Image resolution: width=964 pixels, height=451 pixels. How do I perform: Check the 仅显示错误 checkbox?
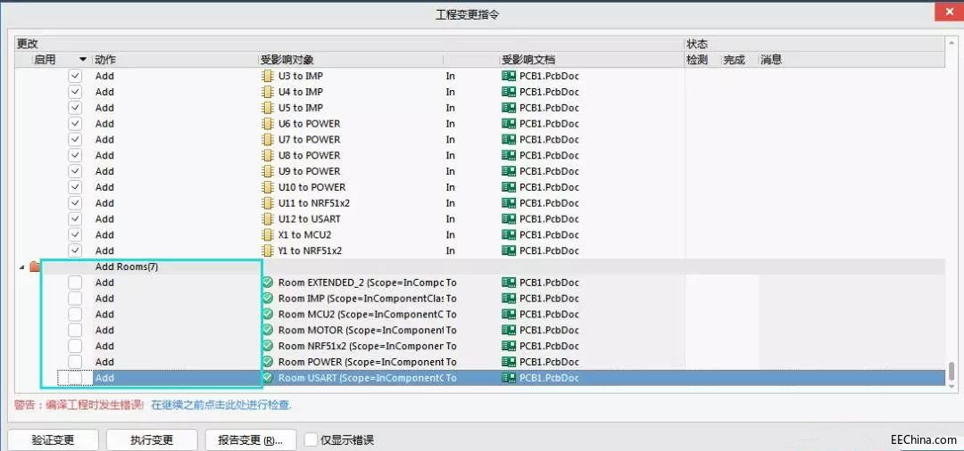click(x=311, y=439)
